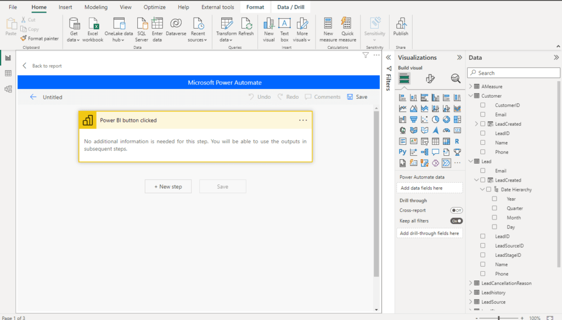Switch to Table view in left sidebar
562x320 pixels.
click(8, 74)
